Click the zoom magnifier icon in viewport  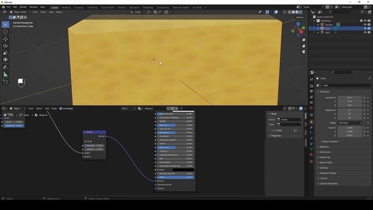click(x=304, y=40)
